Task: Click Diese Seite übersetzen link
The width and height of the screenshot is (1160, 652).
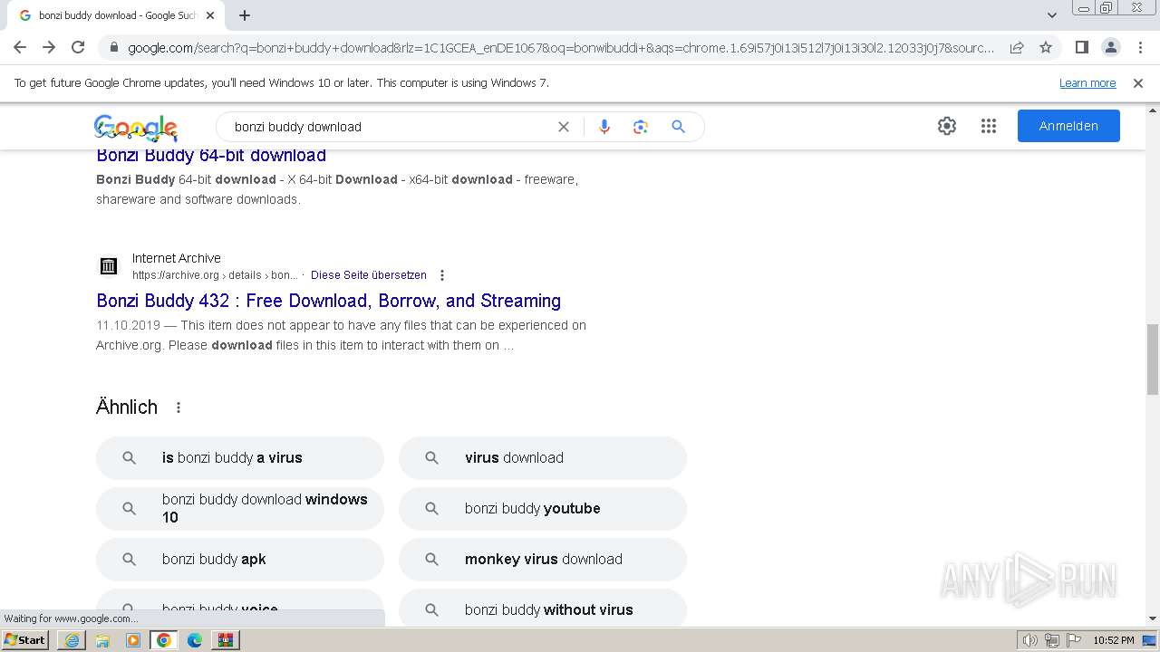Action: [369, 275]
